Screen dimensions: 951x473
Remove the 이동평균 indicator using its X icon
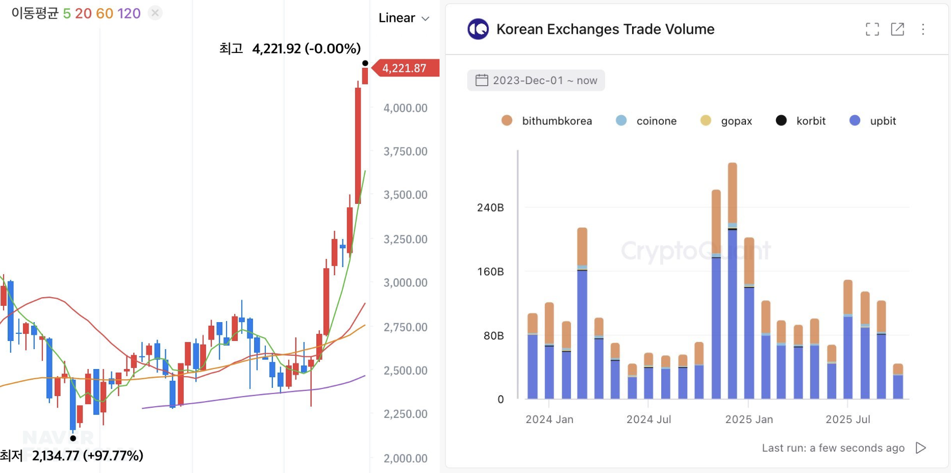click(x=154, y=13)
